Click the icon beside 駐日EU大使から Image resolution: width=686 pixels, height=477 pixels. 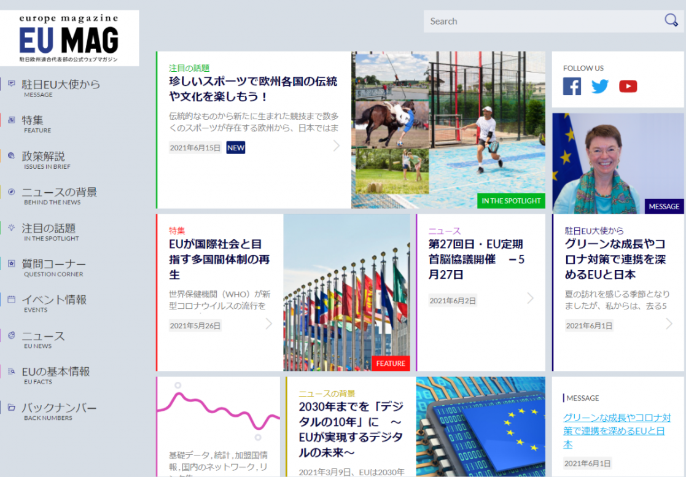(x=12, y=83)
